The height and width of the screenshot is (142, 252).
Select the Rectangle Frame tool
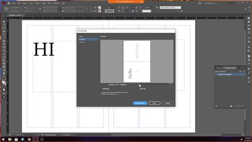pyautogui.click(x=4, y=47)
